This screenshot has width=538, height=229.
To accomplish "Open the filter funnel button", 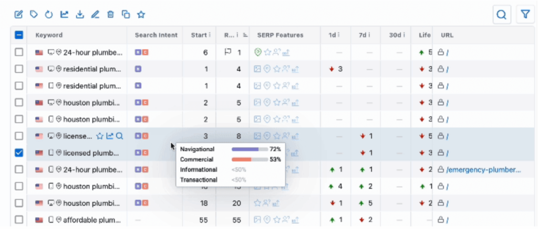I will coord(525,15).
